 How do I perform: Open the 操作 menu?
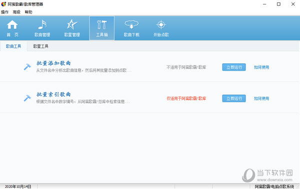click(x=4, y=12)
